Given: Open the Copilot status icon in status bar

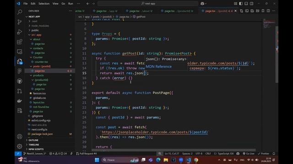Looking at the screenshot, I should point(238,154).
